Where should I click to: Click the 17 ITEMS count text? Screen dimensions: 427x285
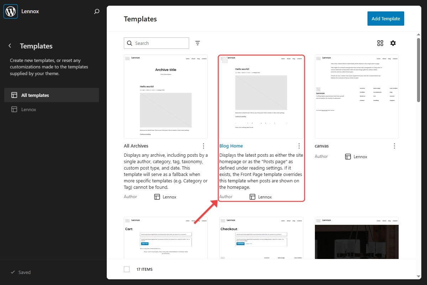(x=144, y=269)
